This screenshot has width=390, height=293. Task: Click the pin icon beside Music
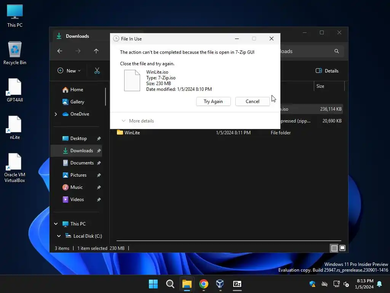(x=99, y=187)
